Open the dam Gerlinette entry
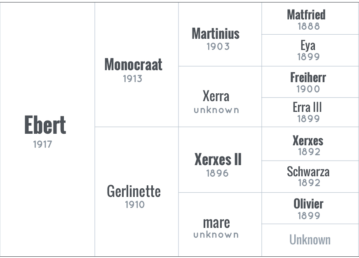The width and height of the screenshot is (359, 258). point(134,191)
